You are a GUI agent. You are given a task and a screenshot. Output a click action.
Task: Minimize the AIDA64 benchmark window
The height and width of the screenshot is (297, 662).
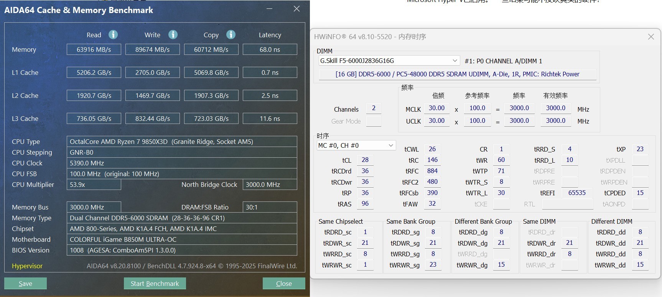270,9
